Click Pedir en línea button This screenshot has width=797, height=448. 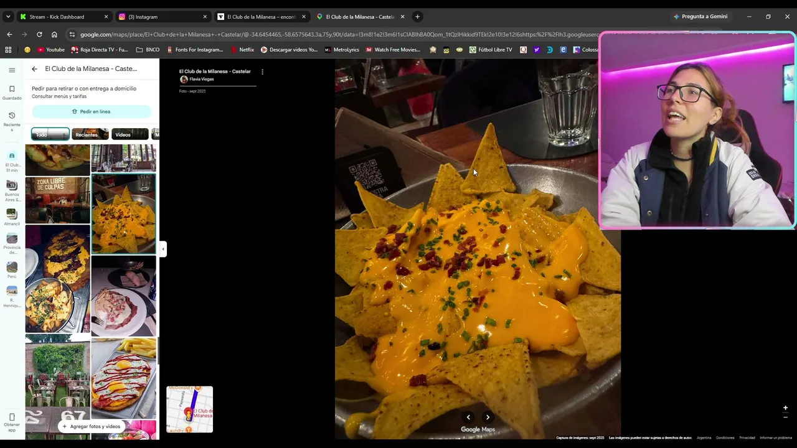pyautogui.click(x=92, y=111)
